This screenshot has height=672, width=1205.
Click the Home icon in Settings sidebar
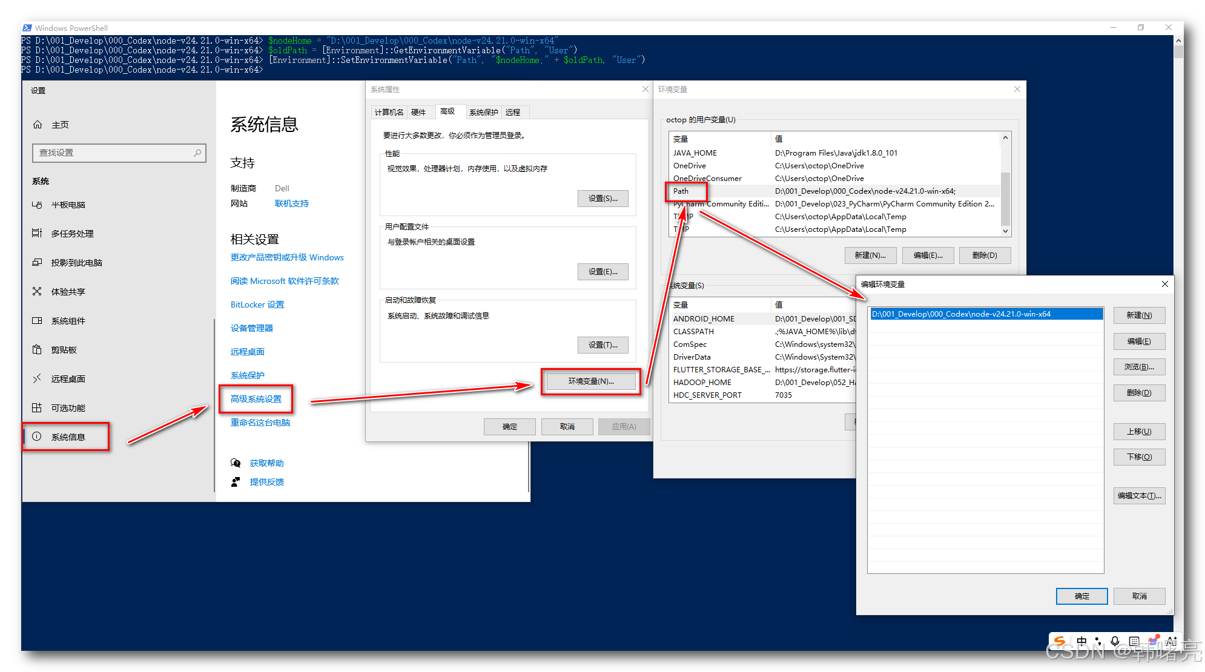[38, 125]
